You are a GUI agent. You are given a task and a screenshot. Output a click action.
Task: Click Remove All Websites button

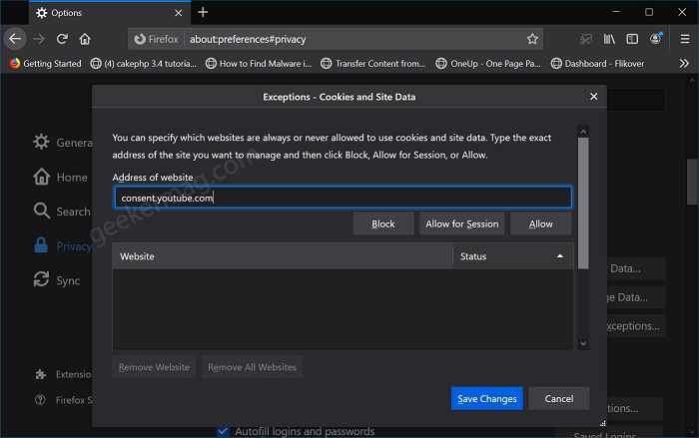(252, 367)
